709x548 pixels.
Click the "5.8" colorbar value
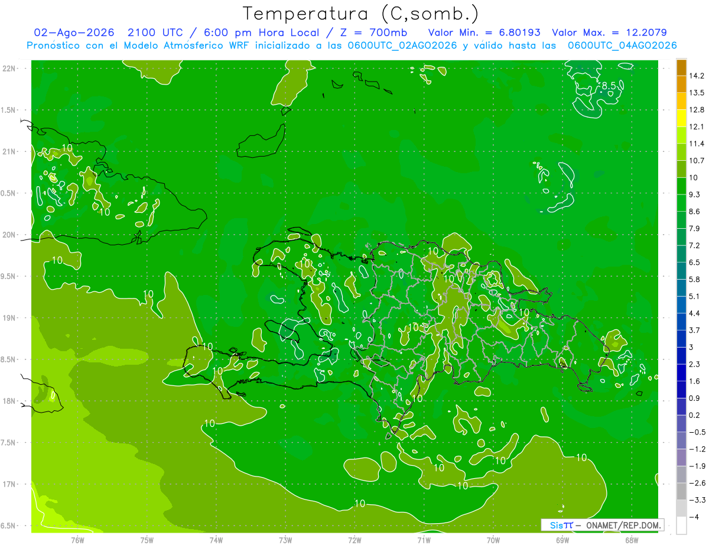pos(694,279)
